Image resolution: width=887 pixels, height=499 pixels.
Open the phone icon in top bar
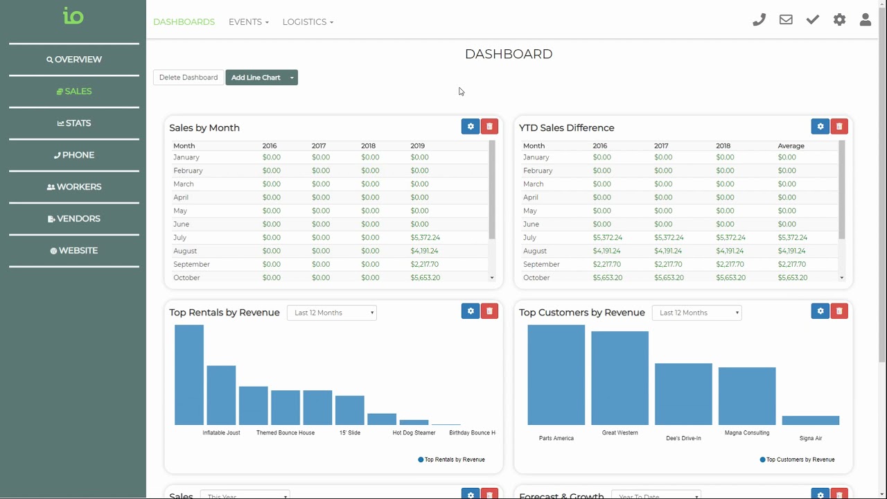(759, 20)
